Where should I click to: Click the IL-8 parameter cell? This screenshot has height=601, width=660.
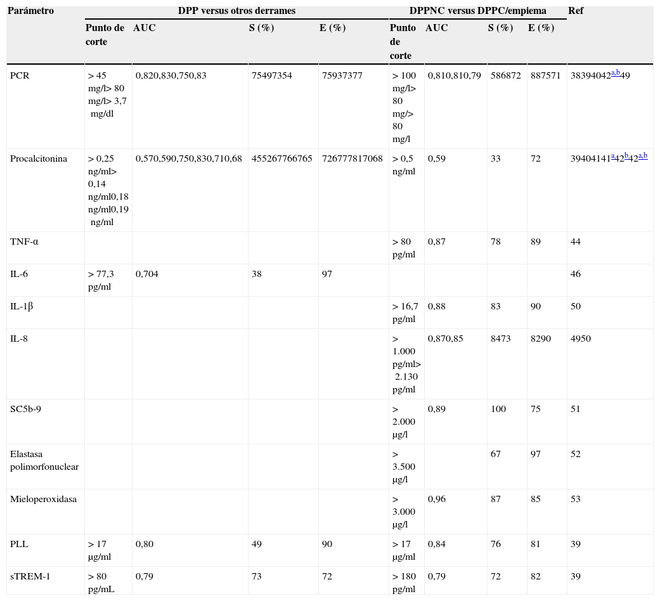coord(19,339)
